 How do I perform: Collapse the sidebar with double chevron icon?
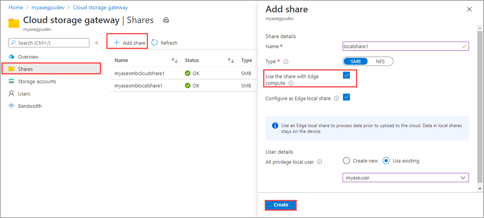click(97, 43)
